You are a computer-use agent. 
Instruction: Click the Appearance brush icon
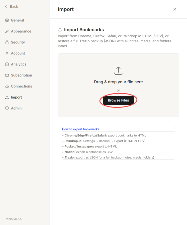(7, 31)
